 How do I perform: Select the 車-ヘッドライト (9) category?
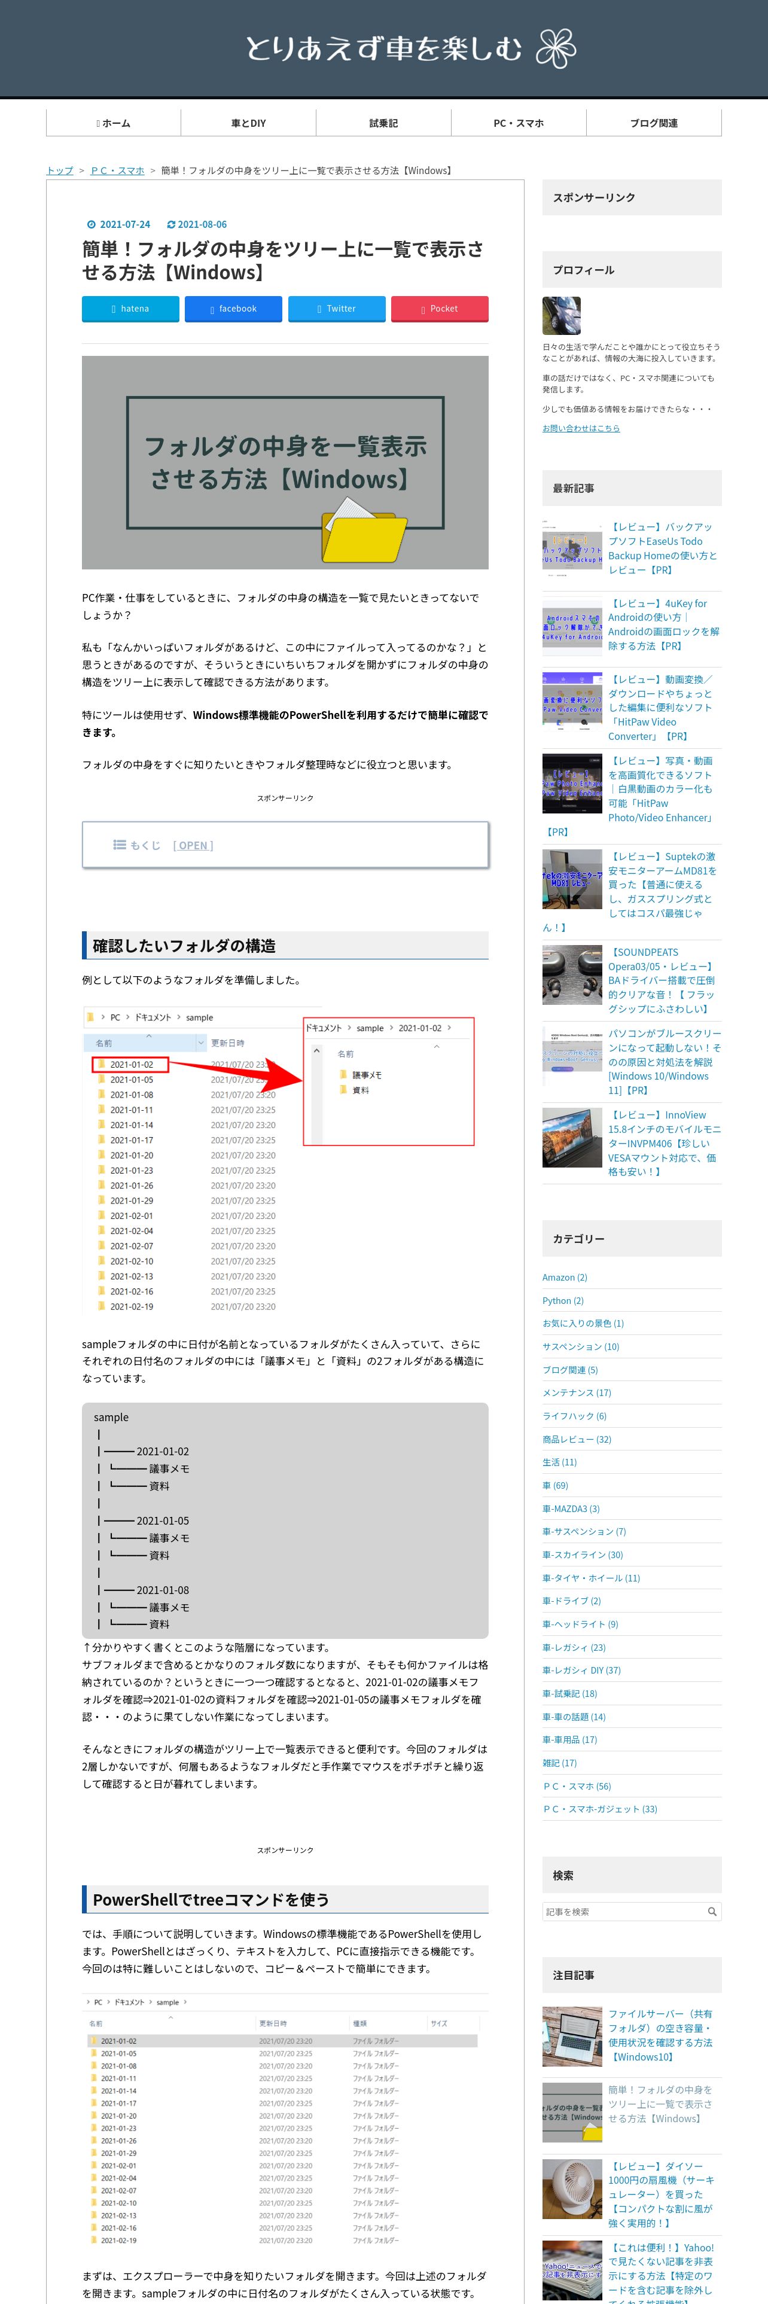580,1625
